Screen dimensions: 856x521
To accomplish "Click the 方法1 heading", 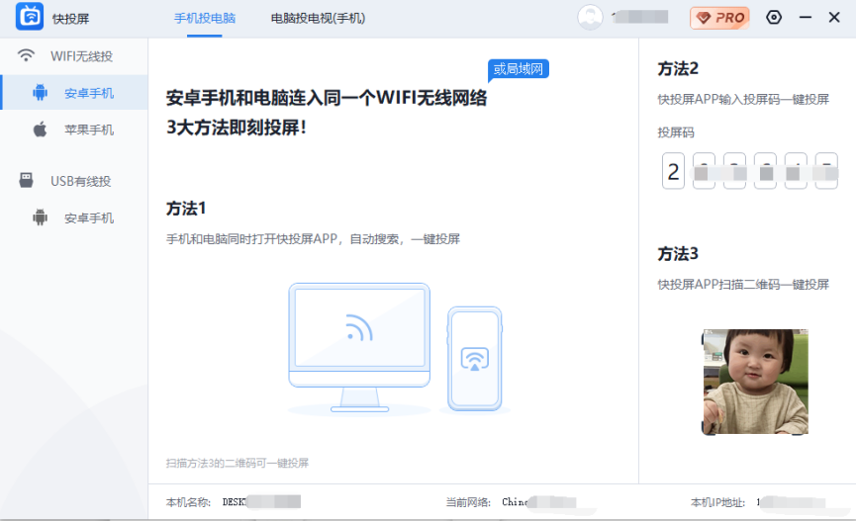I will point(186,209).
